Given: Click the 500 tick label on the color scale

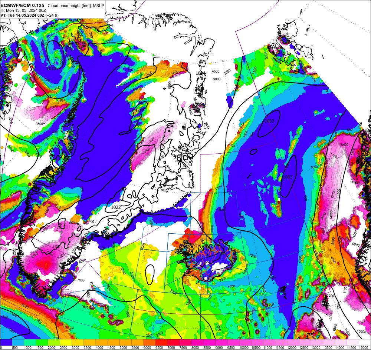Looking at the screenshot, I should tap(15, 347).
